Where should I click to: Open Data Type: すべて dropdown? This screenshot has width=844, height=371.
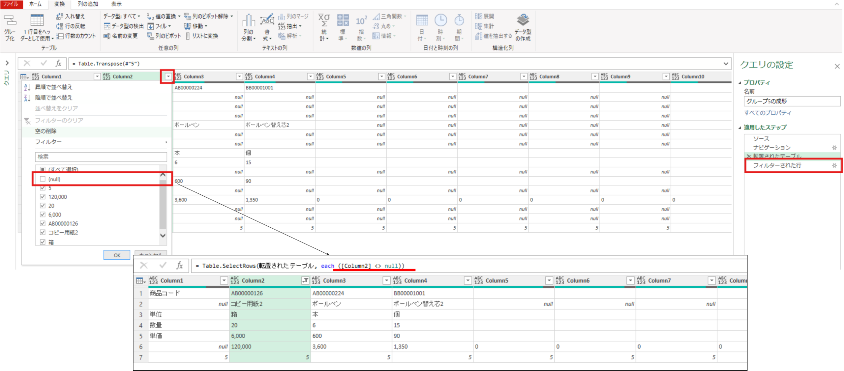[122, 16]
